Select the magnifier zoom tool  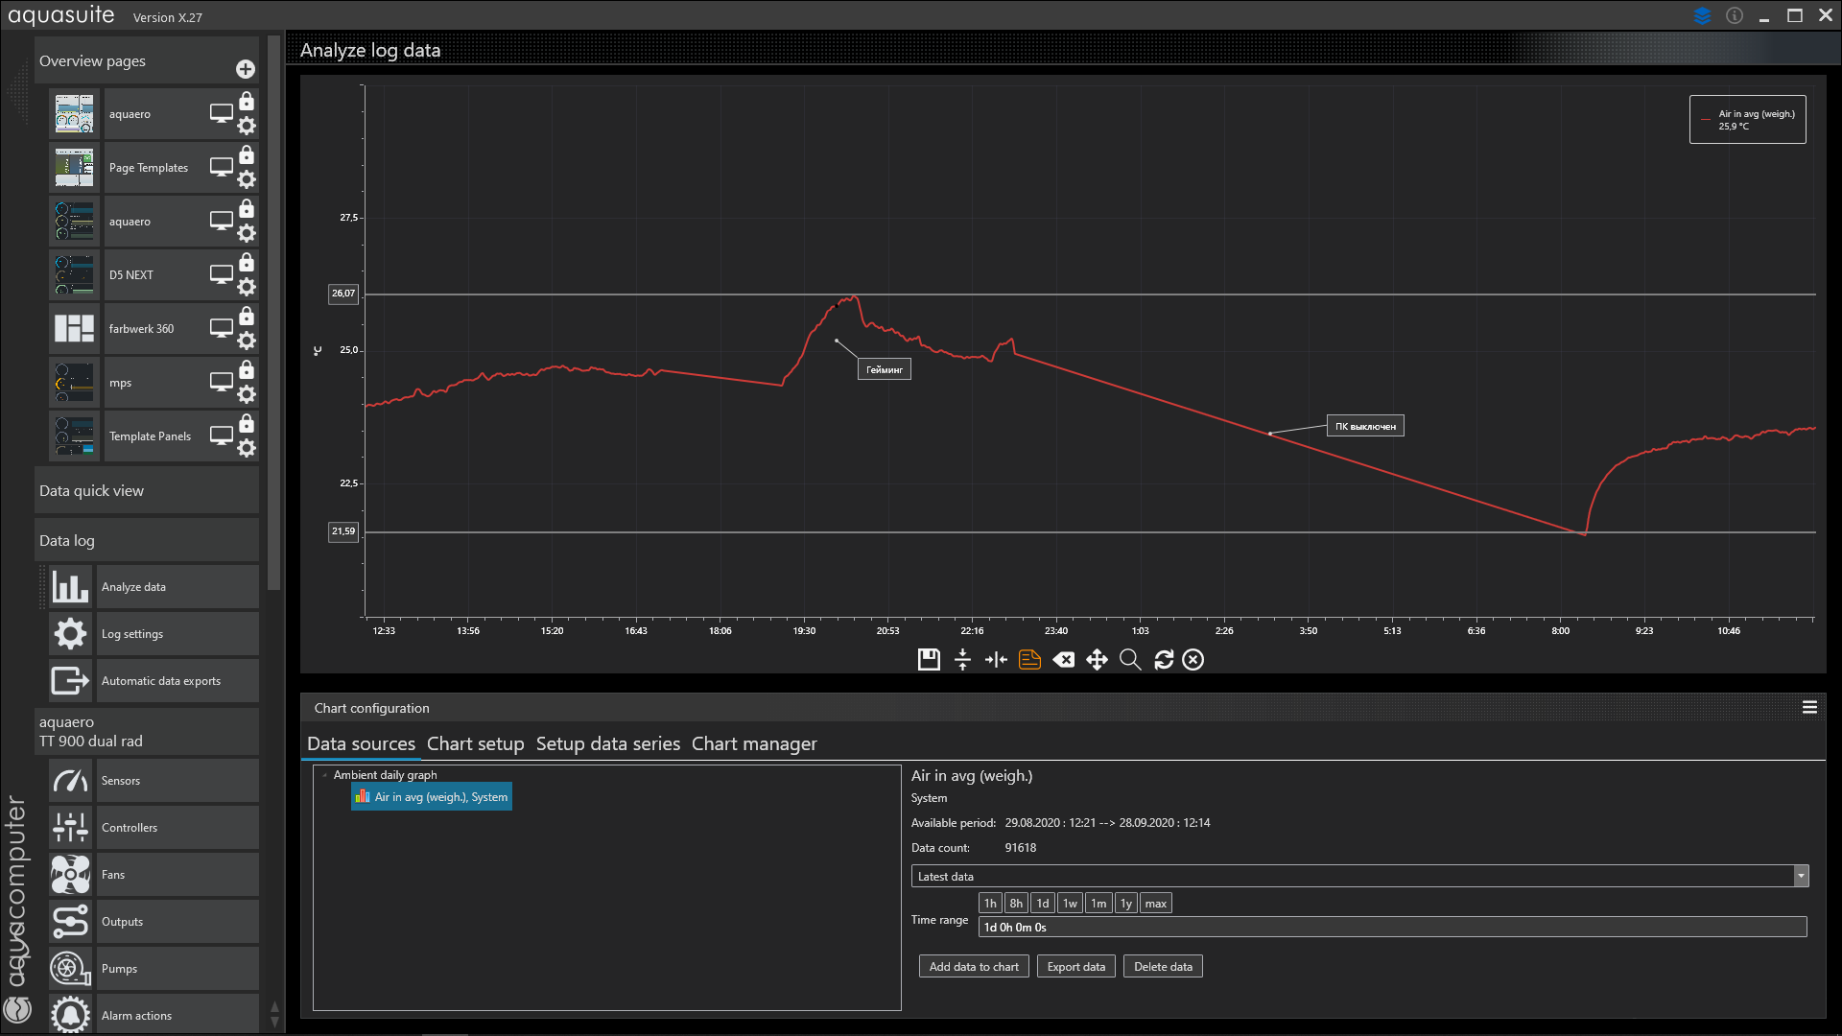(1130, 660)
